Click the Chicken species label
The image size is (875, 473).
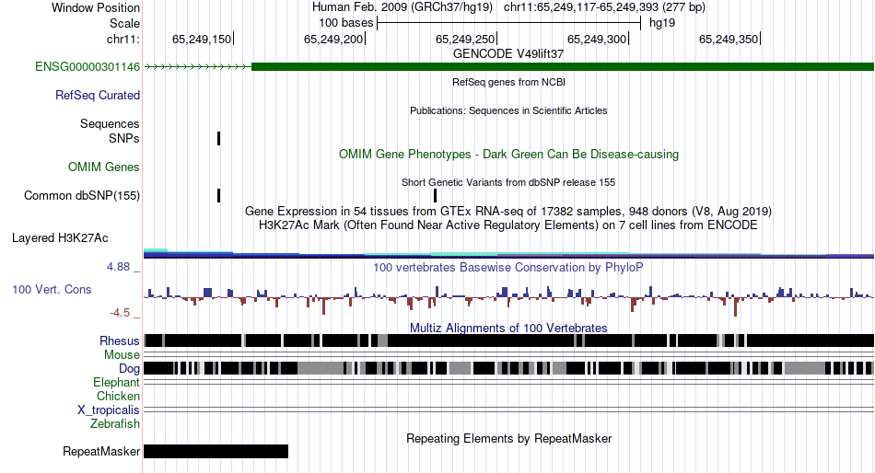(118, 396)
